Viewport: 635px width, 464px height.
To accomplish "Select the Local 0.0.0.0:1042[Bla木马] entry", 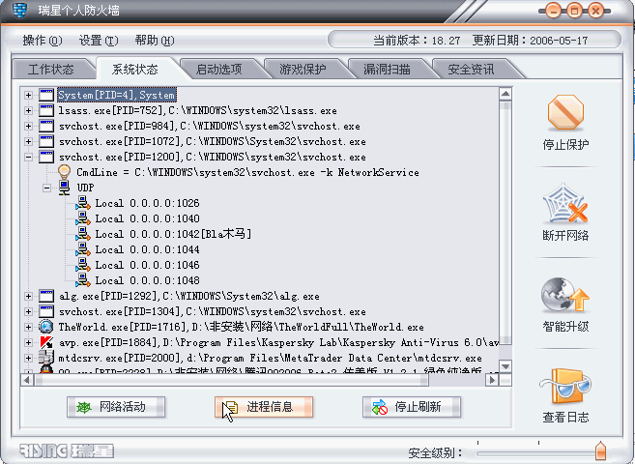I will (173, 234).
